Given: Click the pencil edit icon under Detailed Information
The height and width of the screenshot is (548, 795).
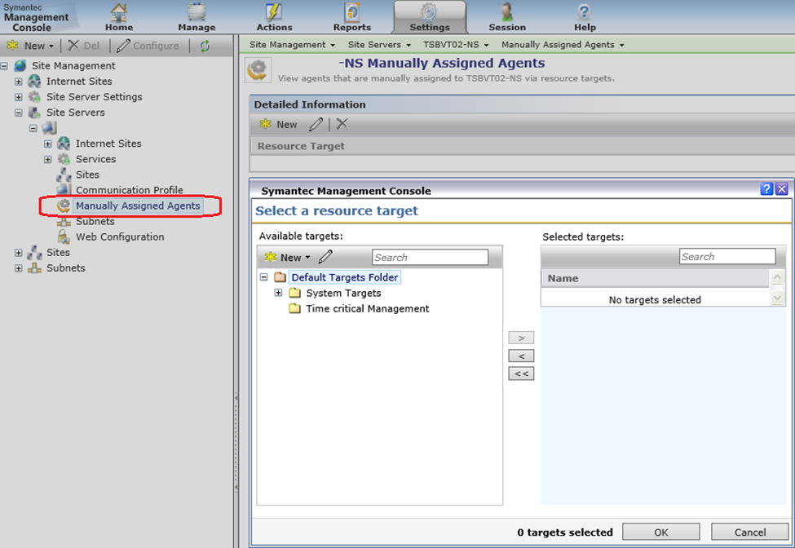Looking at the screenshot, I should pos(316,124).
